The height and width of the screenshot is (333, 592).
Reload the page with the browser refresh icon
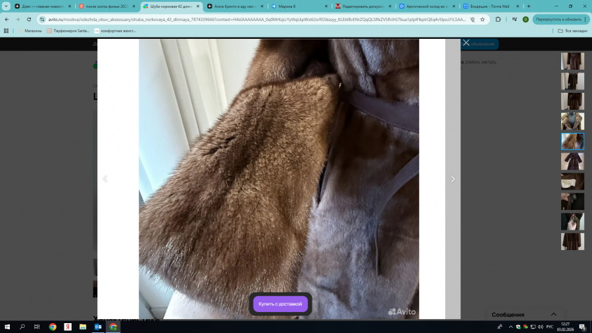[29, 20]
